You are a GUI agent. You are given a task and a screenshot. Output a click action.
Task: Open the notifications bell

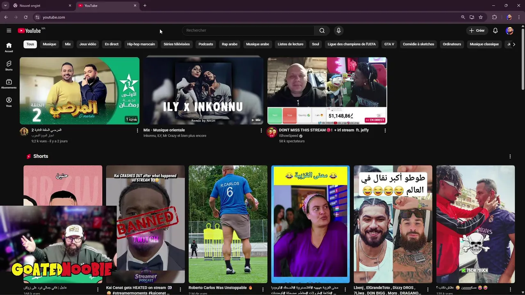tap(495, 30)
